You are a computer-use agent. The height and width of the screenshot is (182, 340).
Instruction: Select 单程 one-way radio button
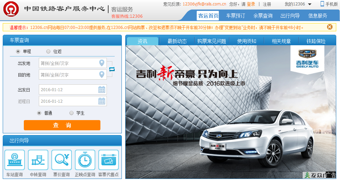(x=18, y=51)
